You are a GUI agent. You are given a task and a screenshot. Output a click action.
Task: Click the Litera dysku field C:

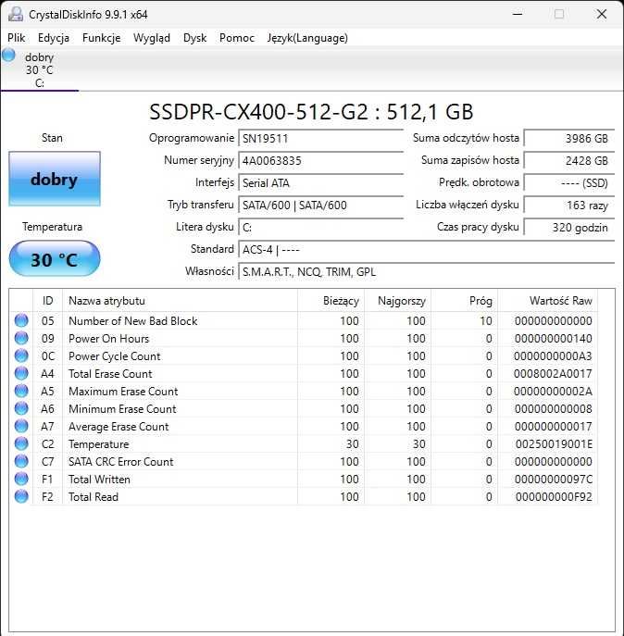click(x=321, y=228)
